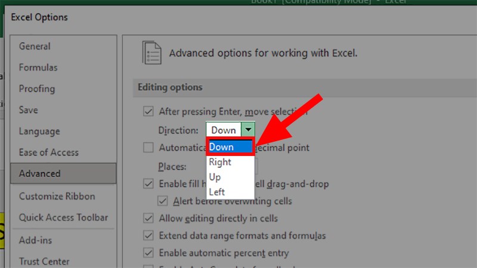Viewport: 477px width, 268px height.
Task: Select Left from the Direction list
Action: (x=216, y=192)
